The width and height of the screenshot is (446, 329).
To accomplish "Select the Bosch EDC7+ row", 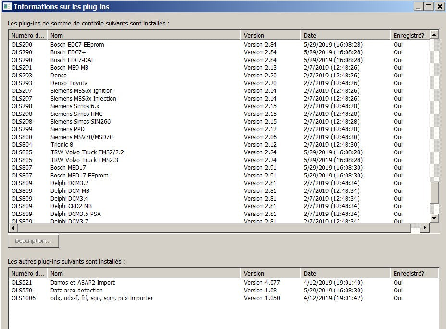I will tap(219, 52).
